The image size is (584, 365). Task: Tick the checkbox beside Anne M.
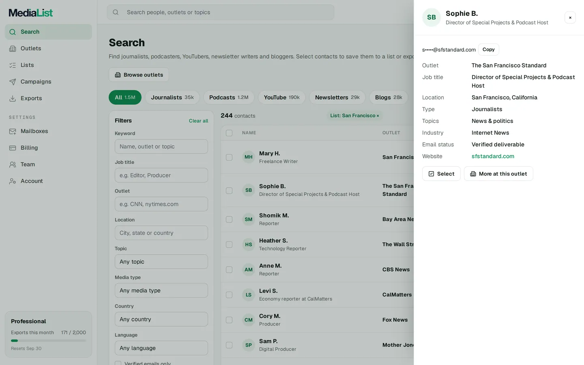click(229, 270)
